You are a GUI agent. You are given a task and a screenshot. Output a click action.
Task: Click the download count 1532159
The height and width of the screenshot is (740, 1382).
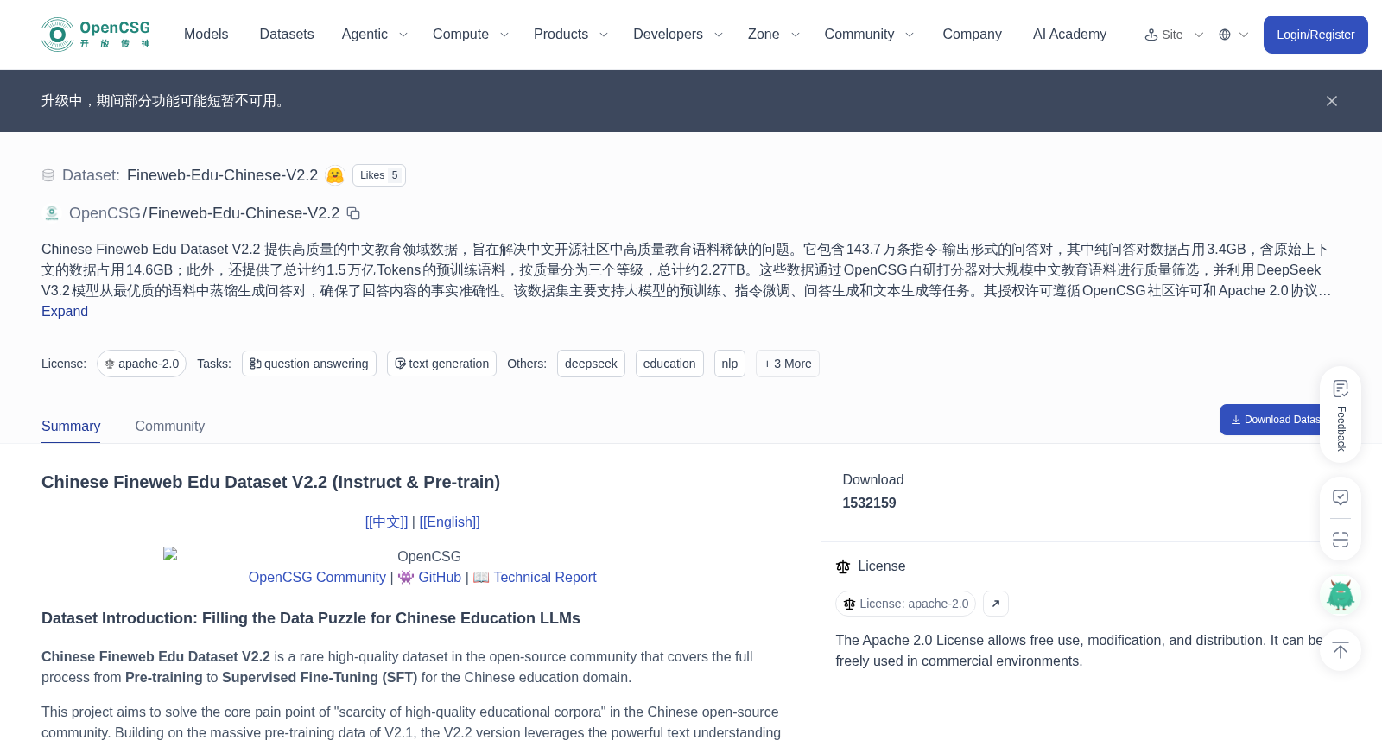pos(869,503)
